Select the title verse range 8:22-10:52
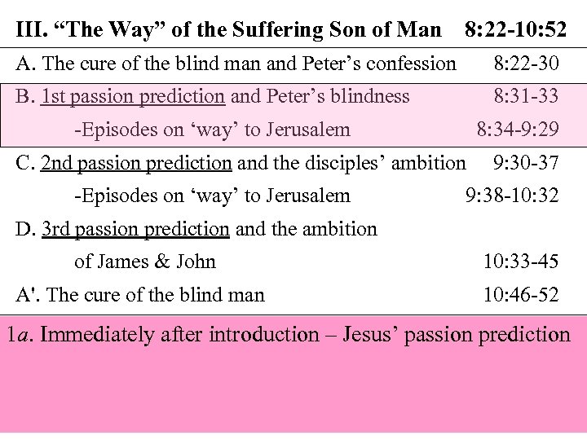Viewport: 587px width, 440px height. click(x=514, y=32)
